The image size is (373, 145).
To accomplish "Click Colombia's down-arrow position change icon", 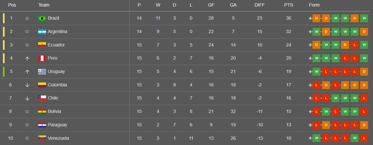I will tap(27, 85).
